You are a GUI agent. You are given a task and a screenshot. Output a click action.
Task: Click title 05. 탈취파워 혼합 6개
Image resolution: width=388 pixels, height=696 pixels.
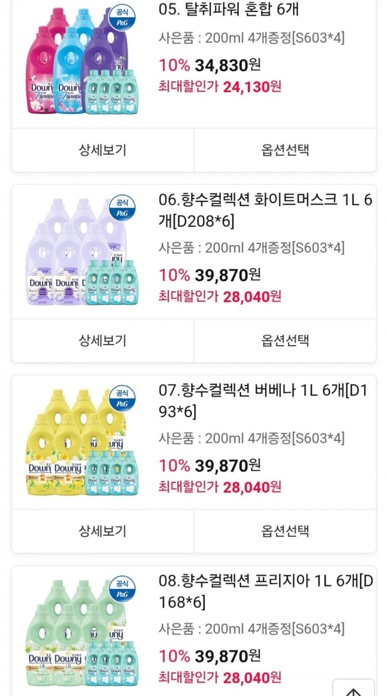click(x=229, y=10)
